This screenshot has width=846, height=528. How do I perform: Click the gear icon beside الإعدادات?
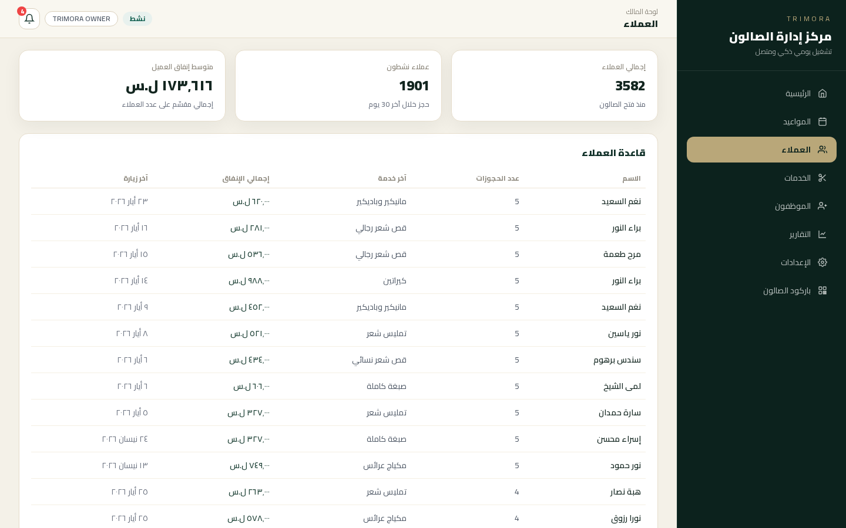[822, 262]
